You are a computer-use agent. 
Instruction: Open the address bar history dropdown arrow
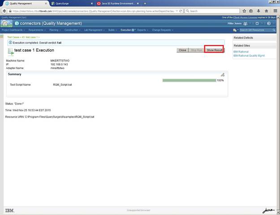[x=177, y=11]
